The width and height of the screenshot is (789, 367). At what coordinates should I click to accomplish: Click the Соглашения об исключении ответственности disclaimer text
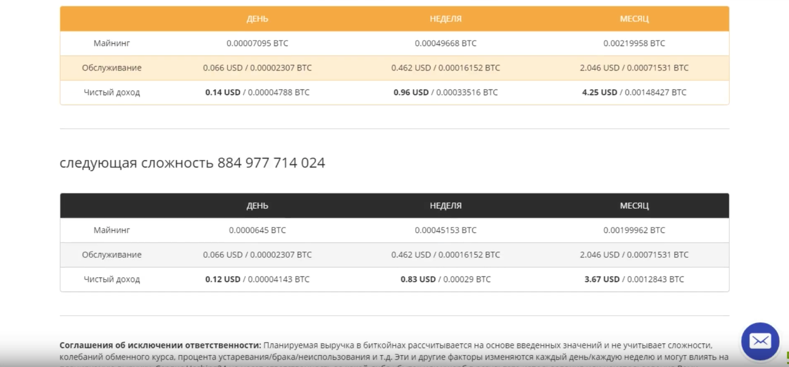(x=160, y=345)
